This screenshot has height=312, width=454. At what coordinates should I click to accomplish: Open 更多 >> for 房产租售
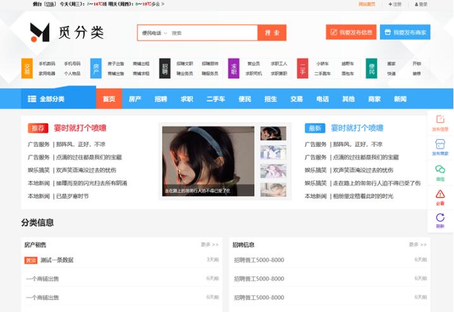coord(210,245)
